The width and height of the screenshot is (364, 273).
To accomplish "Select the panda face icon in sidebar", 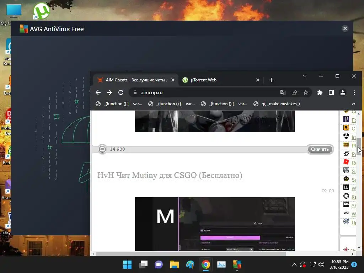I will coord(346,136).
